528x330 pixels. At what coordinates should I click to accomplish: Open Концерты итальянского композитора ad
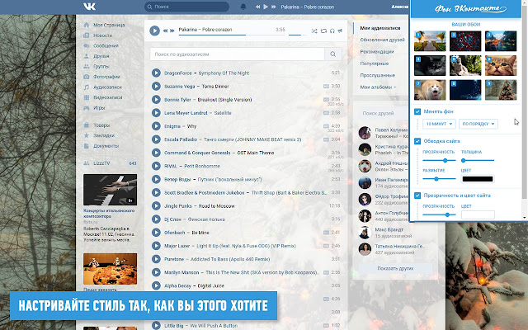click(x=109, y=213)
